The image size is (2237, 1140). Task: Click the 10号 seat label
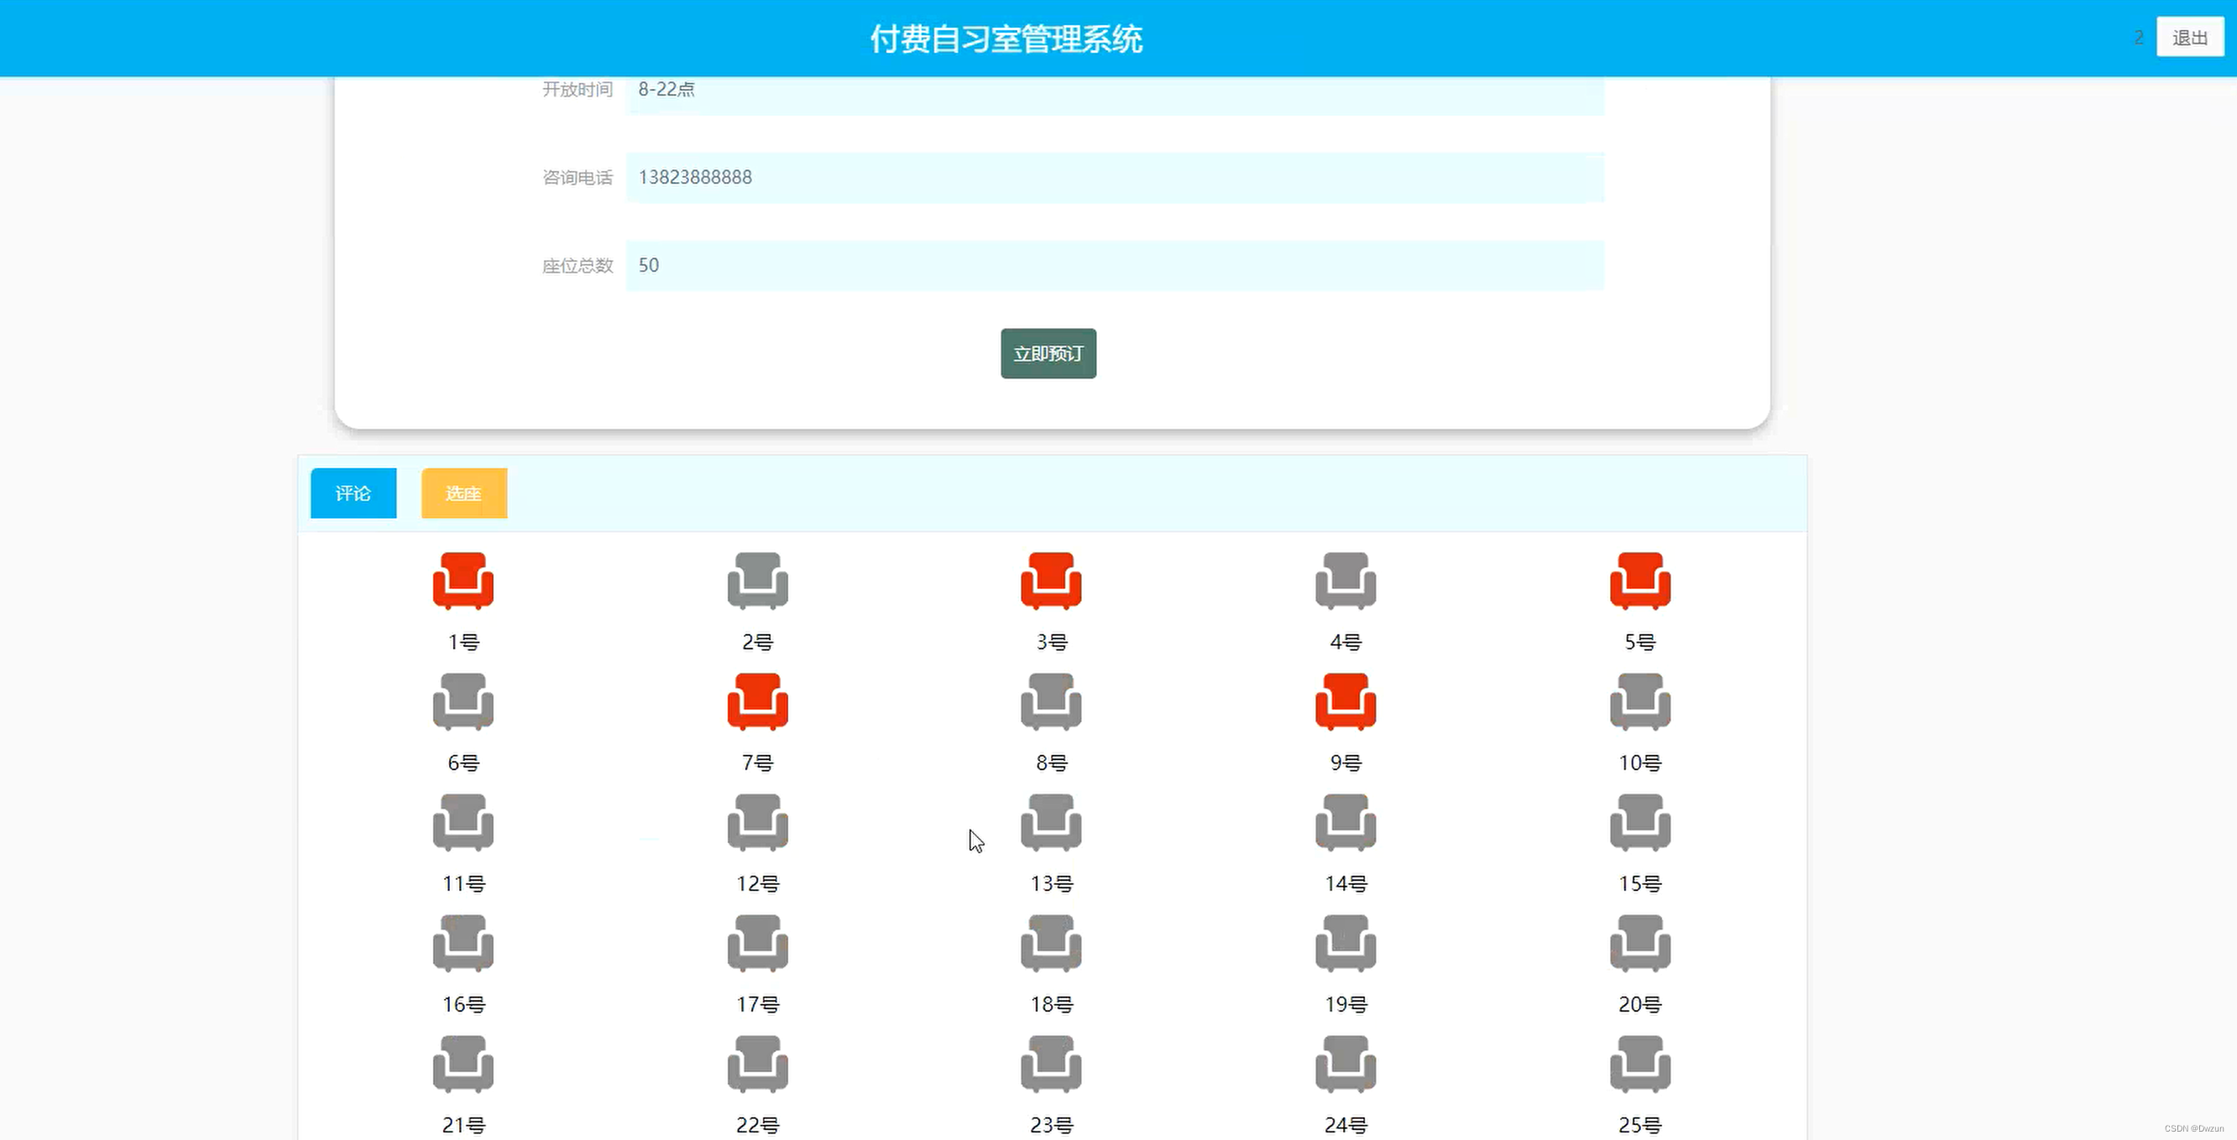point(1639,763)
